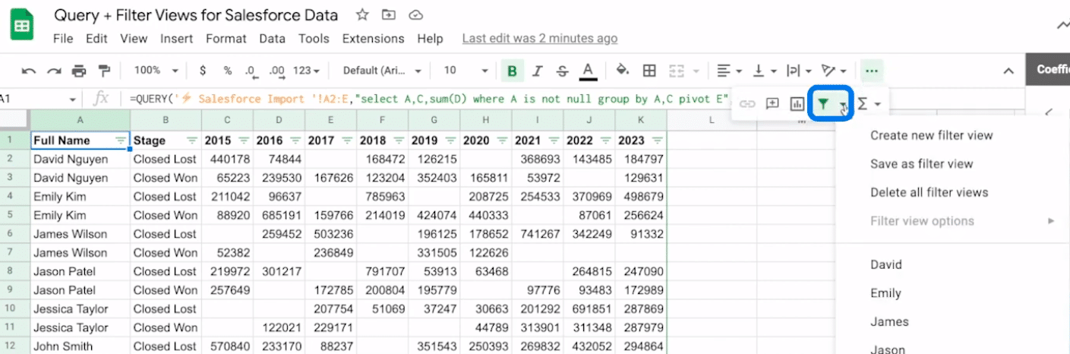
Task: Select column header D
Action: click(x=279, y=120)
